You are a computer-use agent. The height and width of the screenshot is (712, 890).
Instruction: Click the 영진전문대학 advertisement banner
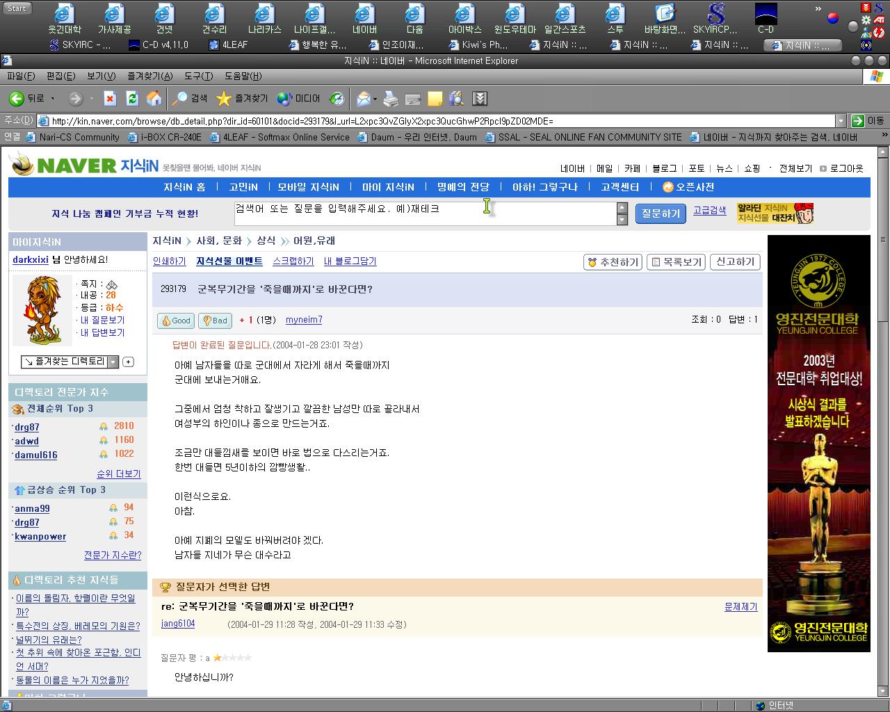(x=818, y=444)
